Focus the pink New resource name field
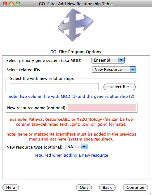 click(x=102, y=108)
